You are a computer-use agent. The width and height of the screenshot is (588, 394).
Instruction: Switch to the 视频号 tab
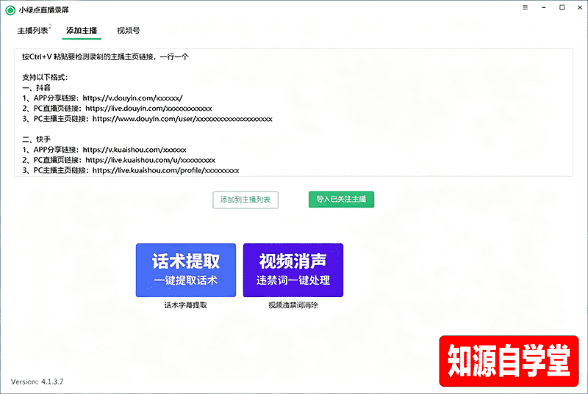tap(128, 31)
